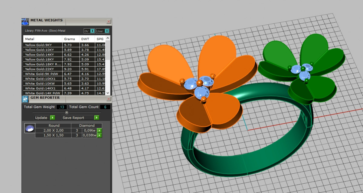This screenshot has width=363, height=193.
Task: Sort by the Grams column header
Action: (69, 39)
